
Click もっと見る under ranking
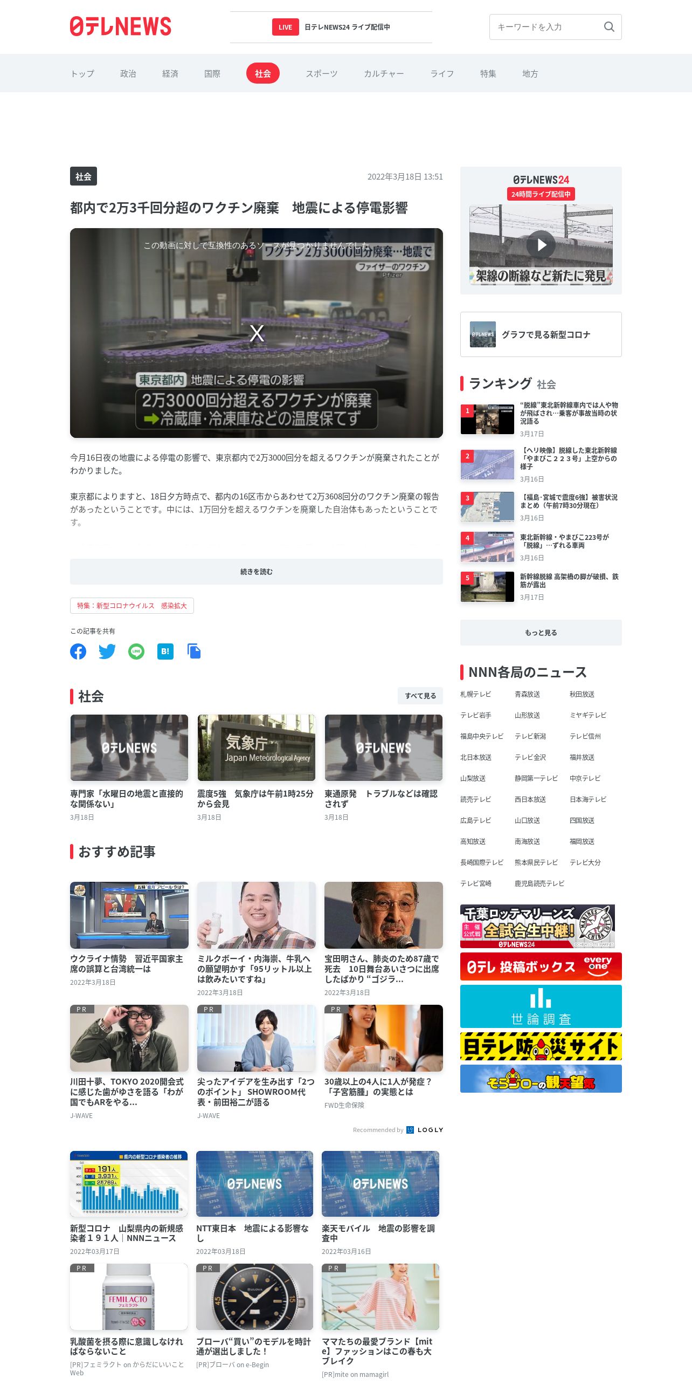(541, 633)
